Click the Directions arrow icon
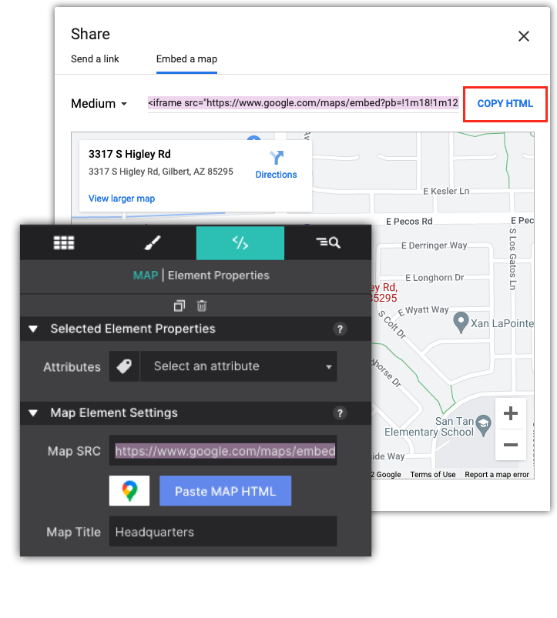Image resolution: width=557 pixels, height=618 pixels. (x=277, y=158)
